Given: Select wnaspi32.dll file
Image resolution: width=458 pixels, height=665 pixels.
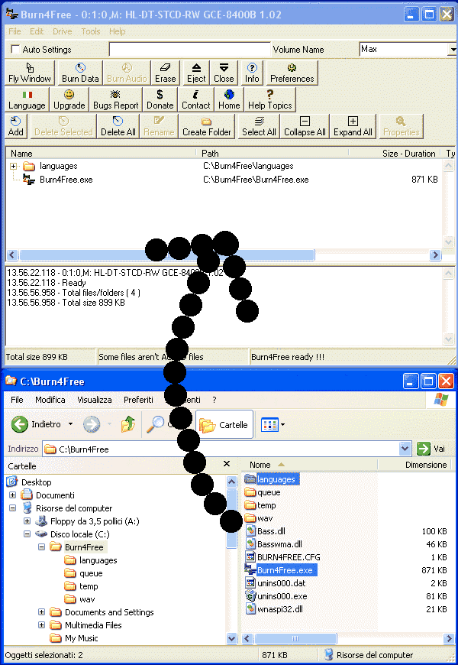Looking at the screenshot, I should pos(279,609).
